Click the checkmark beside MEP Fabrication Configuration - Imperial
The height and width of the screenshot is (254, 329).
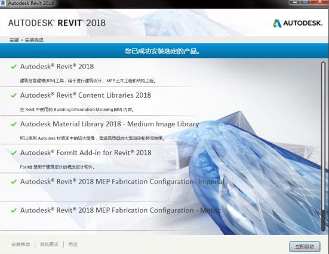click(14, 182)
